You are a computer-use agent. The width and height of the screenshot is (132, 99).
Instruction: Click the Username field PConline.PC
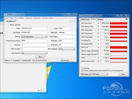tap(34, 32)
